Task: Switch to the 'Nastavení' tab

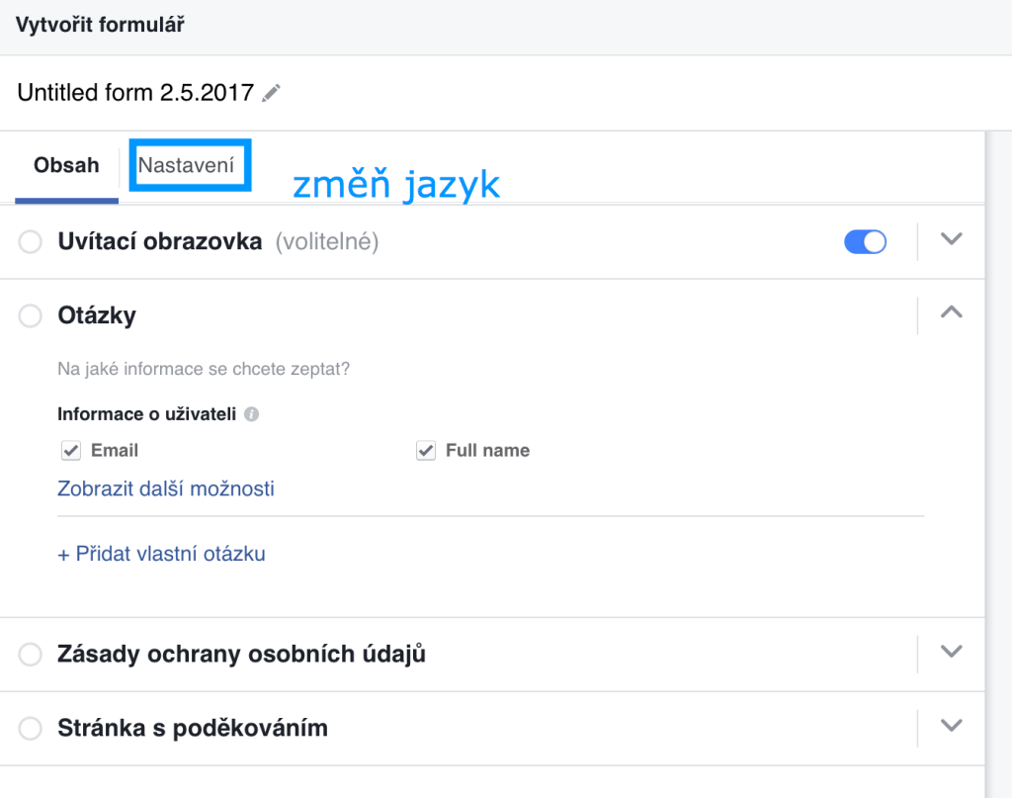Action: (189, 165)
